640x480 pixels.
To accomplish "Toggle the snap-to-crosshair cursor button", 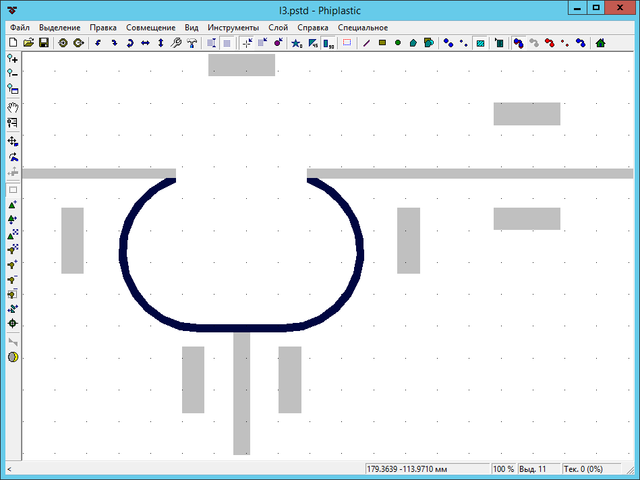I will click(x=247, y=43).
